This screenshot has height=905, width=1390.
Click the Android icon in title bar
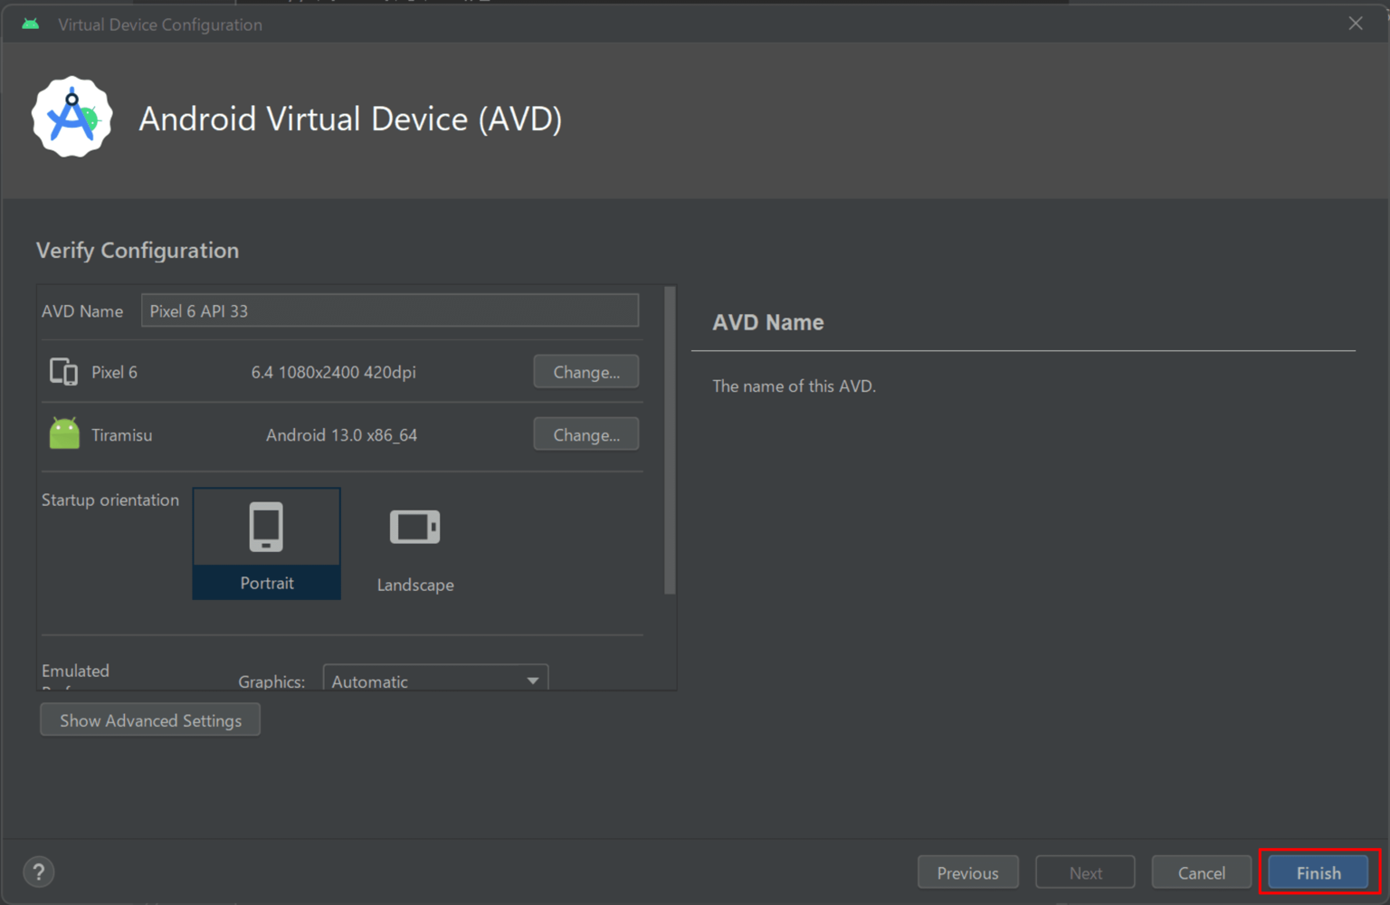tap(31, 24)
